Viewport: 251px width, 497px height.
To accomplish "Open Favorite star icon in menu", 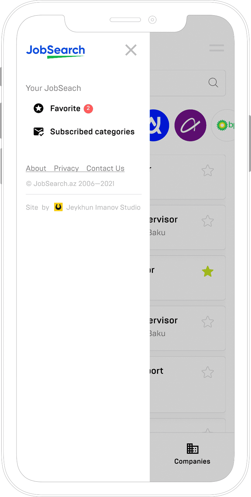I will [x=39, y=108].
